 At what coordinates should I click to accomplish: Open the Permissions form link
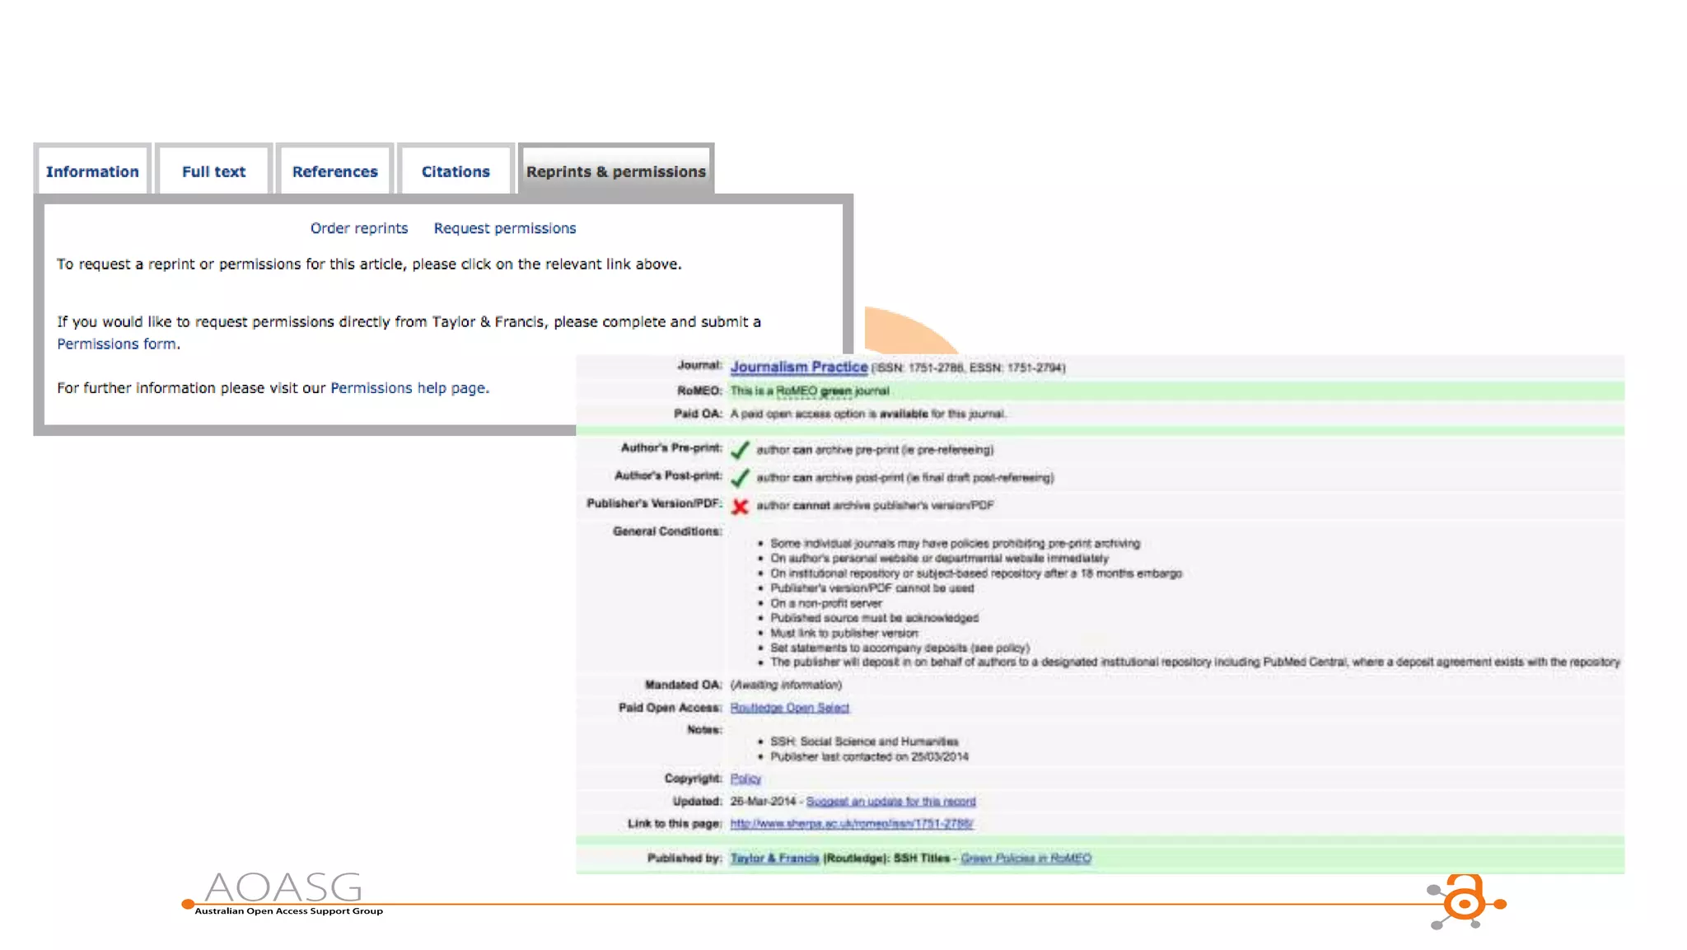116,344
